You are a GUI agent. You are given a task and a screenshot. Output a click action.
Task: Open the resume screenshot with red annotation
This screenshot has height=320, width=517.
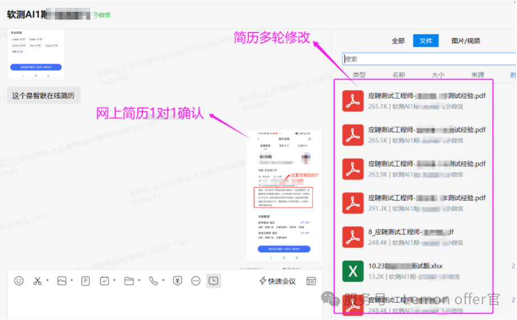pyautogui.click(x=284, y=195)
